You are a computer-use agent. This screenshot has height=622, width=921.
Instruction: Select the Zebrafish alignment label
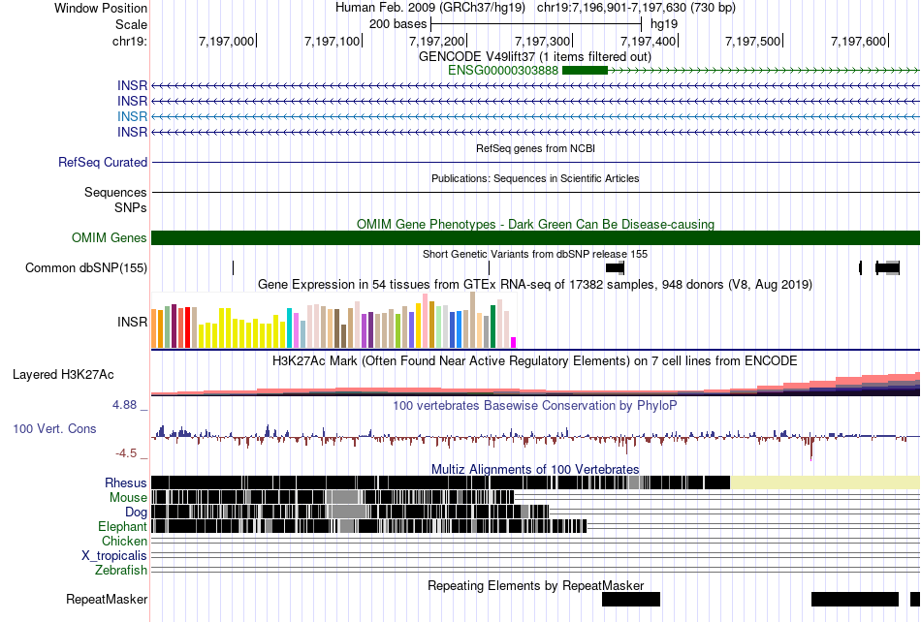click(121, 570)
